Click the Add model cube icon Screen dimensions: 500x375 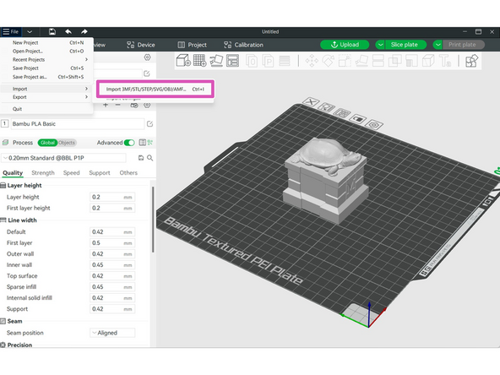[x=183, y=60]
